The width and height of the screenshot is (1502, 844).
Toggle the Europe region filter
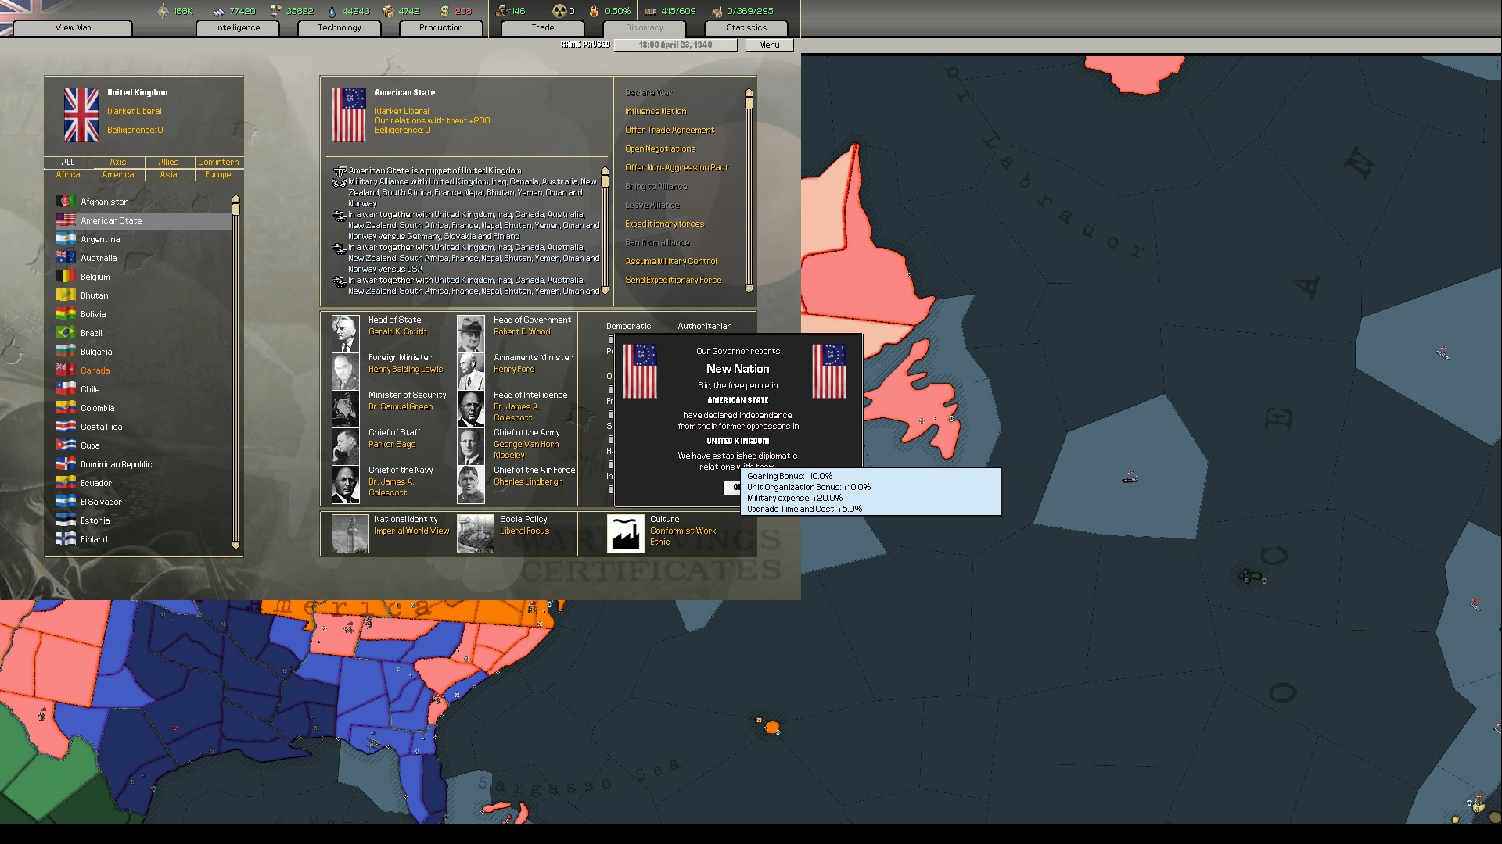pos(218,174)
